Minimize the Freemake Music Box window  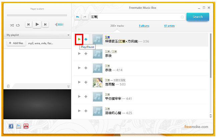[199, 8]
